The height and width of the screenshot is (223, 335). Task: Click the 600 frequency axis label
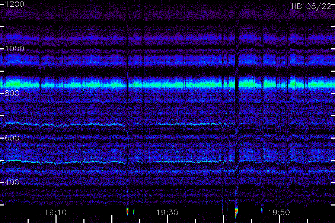coord(12,138)
